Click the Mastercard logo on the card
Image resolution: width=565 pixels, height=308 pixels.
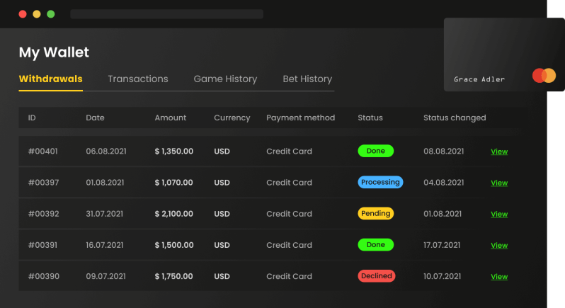click(x=544, y=75)
